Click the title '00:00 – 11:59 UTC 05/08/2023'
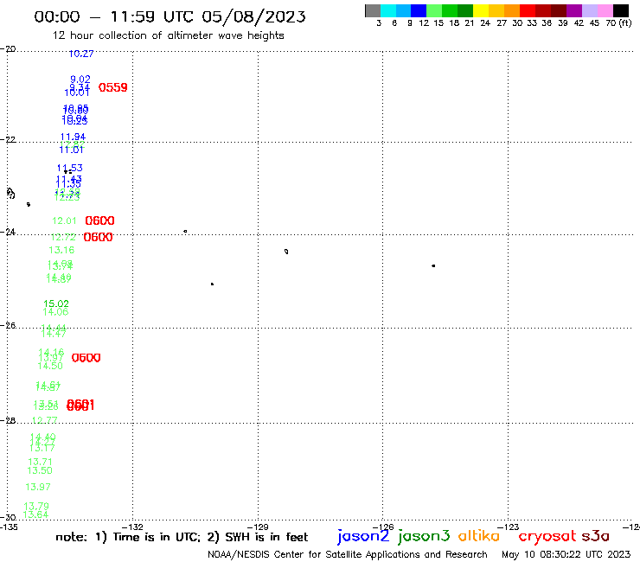The width and height of the screenshot is (640, 562). [x=170, y=16]
